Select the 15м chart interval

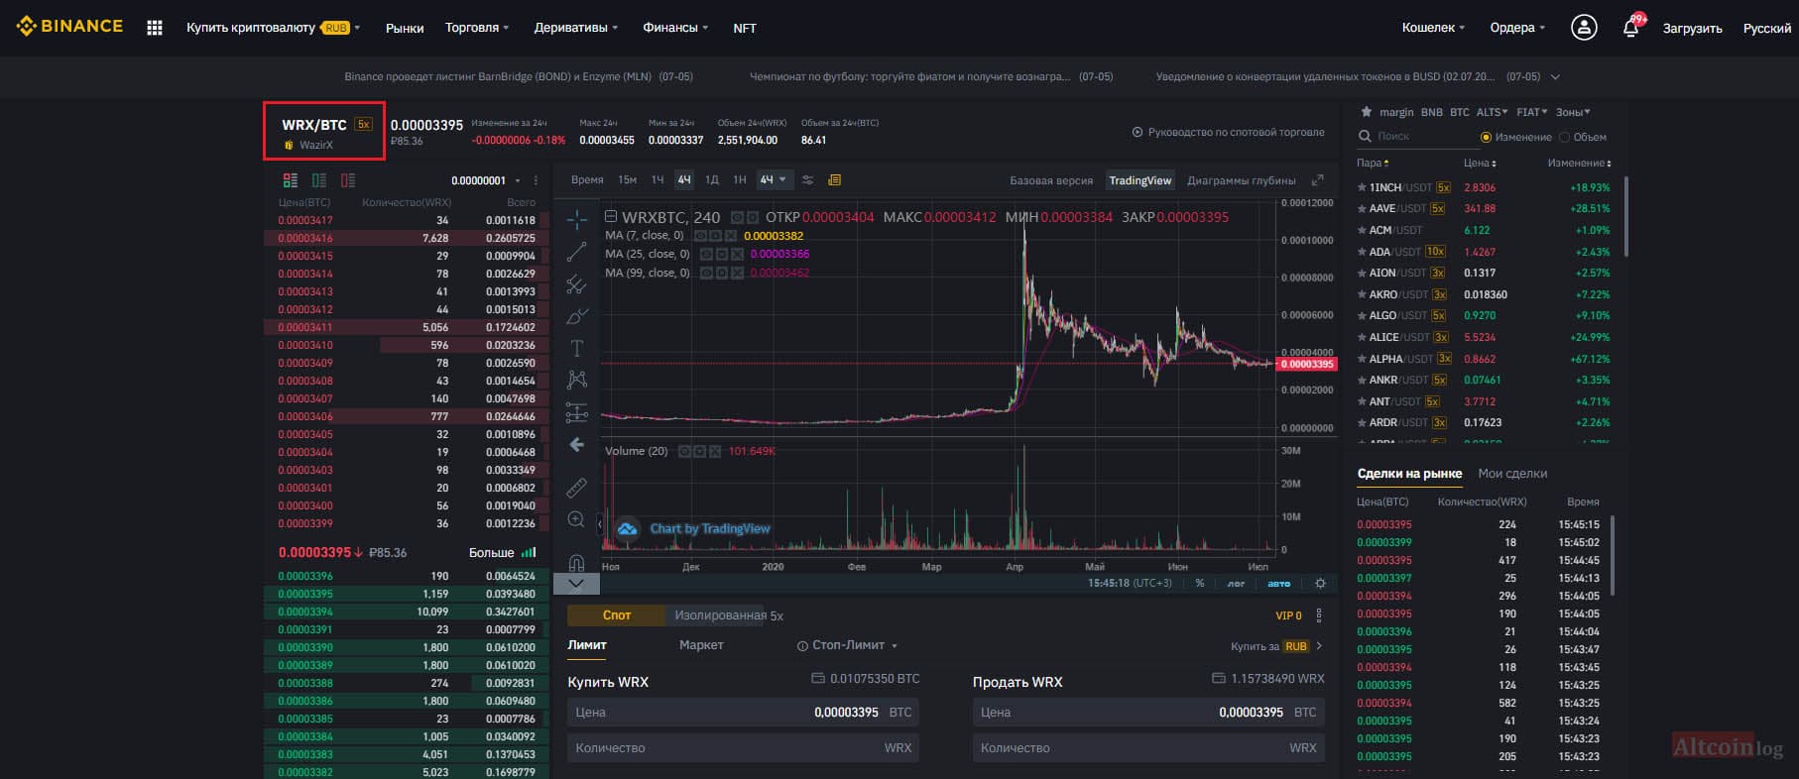[x=627, y=179]
